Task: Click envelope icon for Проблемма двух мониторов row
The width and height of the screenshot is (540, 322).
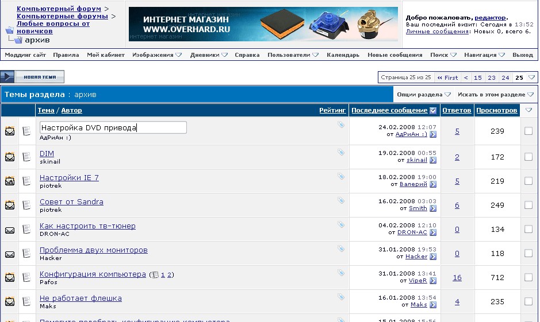Action: pyautogui.click(x=10, y=254)
